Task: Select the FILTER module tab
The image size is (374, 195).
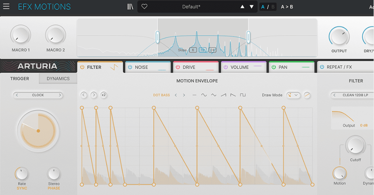Action: [100, 67]
